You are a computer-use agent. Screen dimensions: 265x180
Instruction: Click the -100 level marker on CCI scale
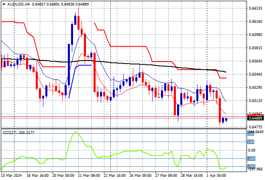251,159
